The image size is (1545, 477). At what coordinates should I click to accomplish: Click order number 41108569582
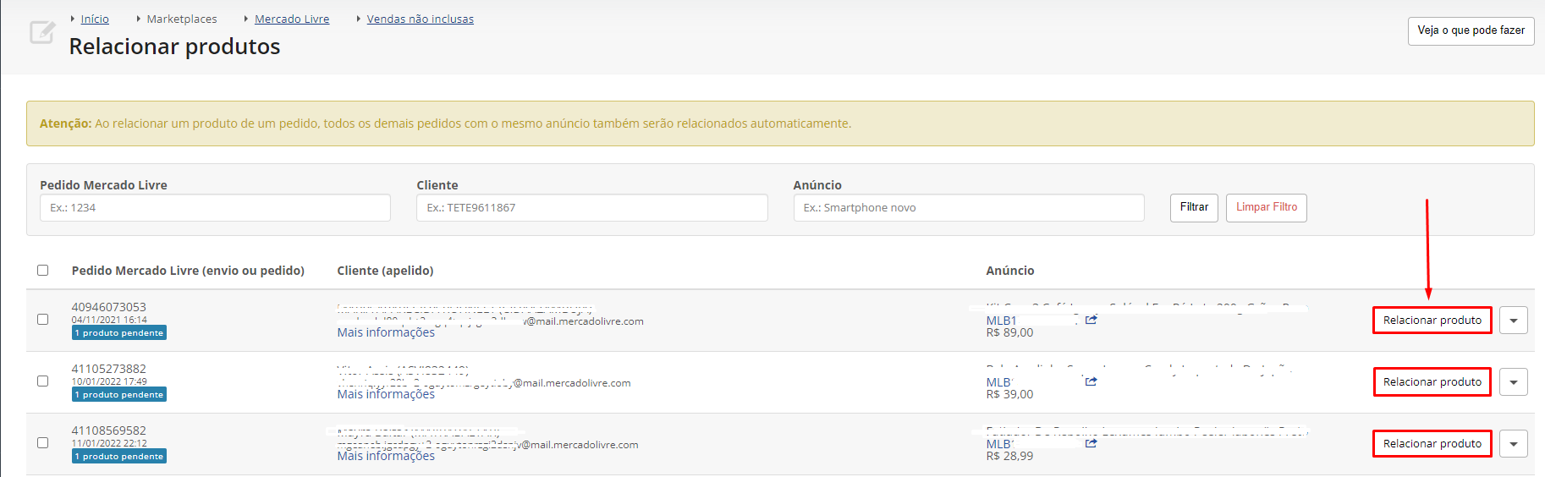pyautogui.click(x=109, y=430)
